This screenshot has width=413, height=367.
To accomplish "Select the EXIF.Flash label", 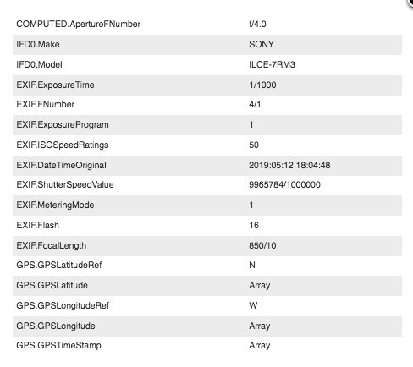I will (37, 226).
